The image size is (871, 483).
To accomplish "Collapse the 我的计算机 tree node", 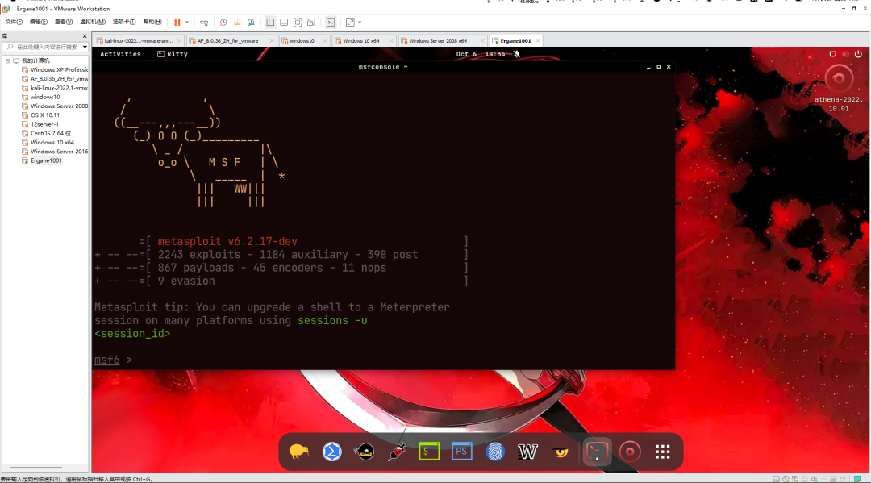I will (x=8, y=60).
